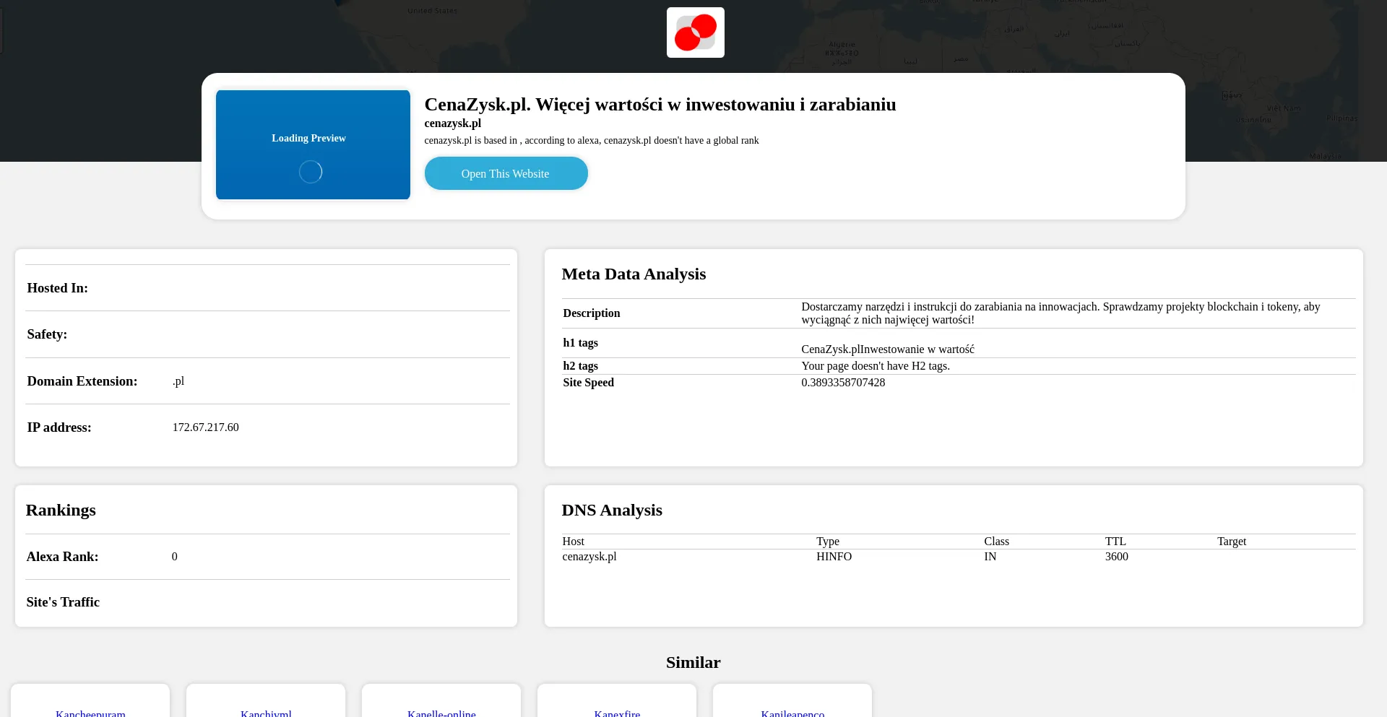Click the TTL column header

click(1115, 542)
